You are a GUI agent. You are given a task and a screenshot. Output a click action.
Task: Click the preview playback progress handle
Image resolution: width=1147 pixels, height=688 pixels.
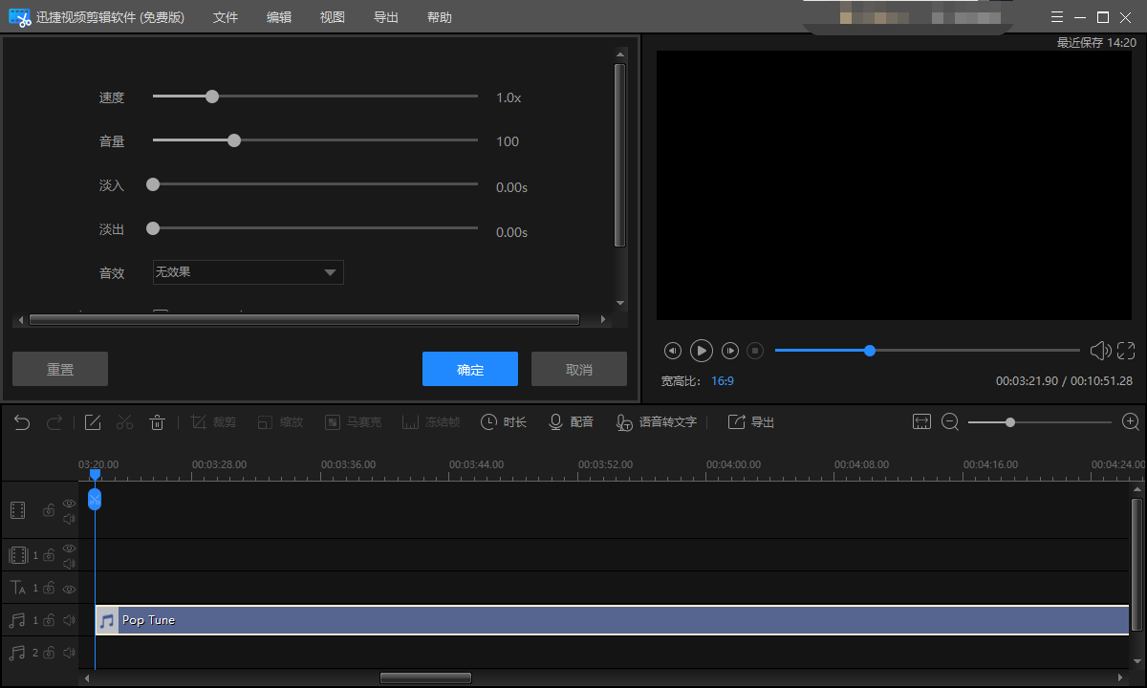pos(870,351)
